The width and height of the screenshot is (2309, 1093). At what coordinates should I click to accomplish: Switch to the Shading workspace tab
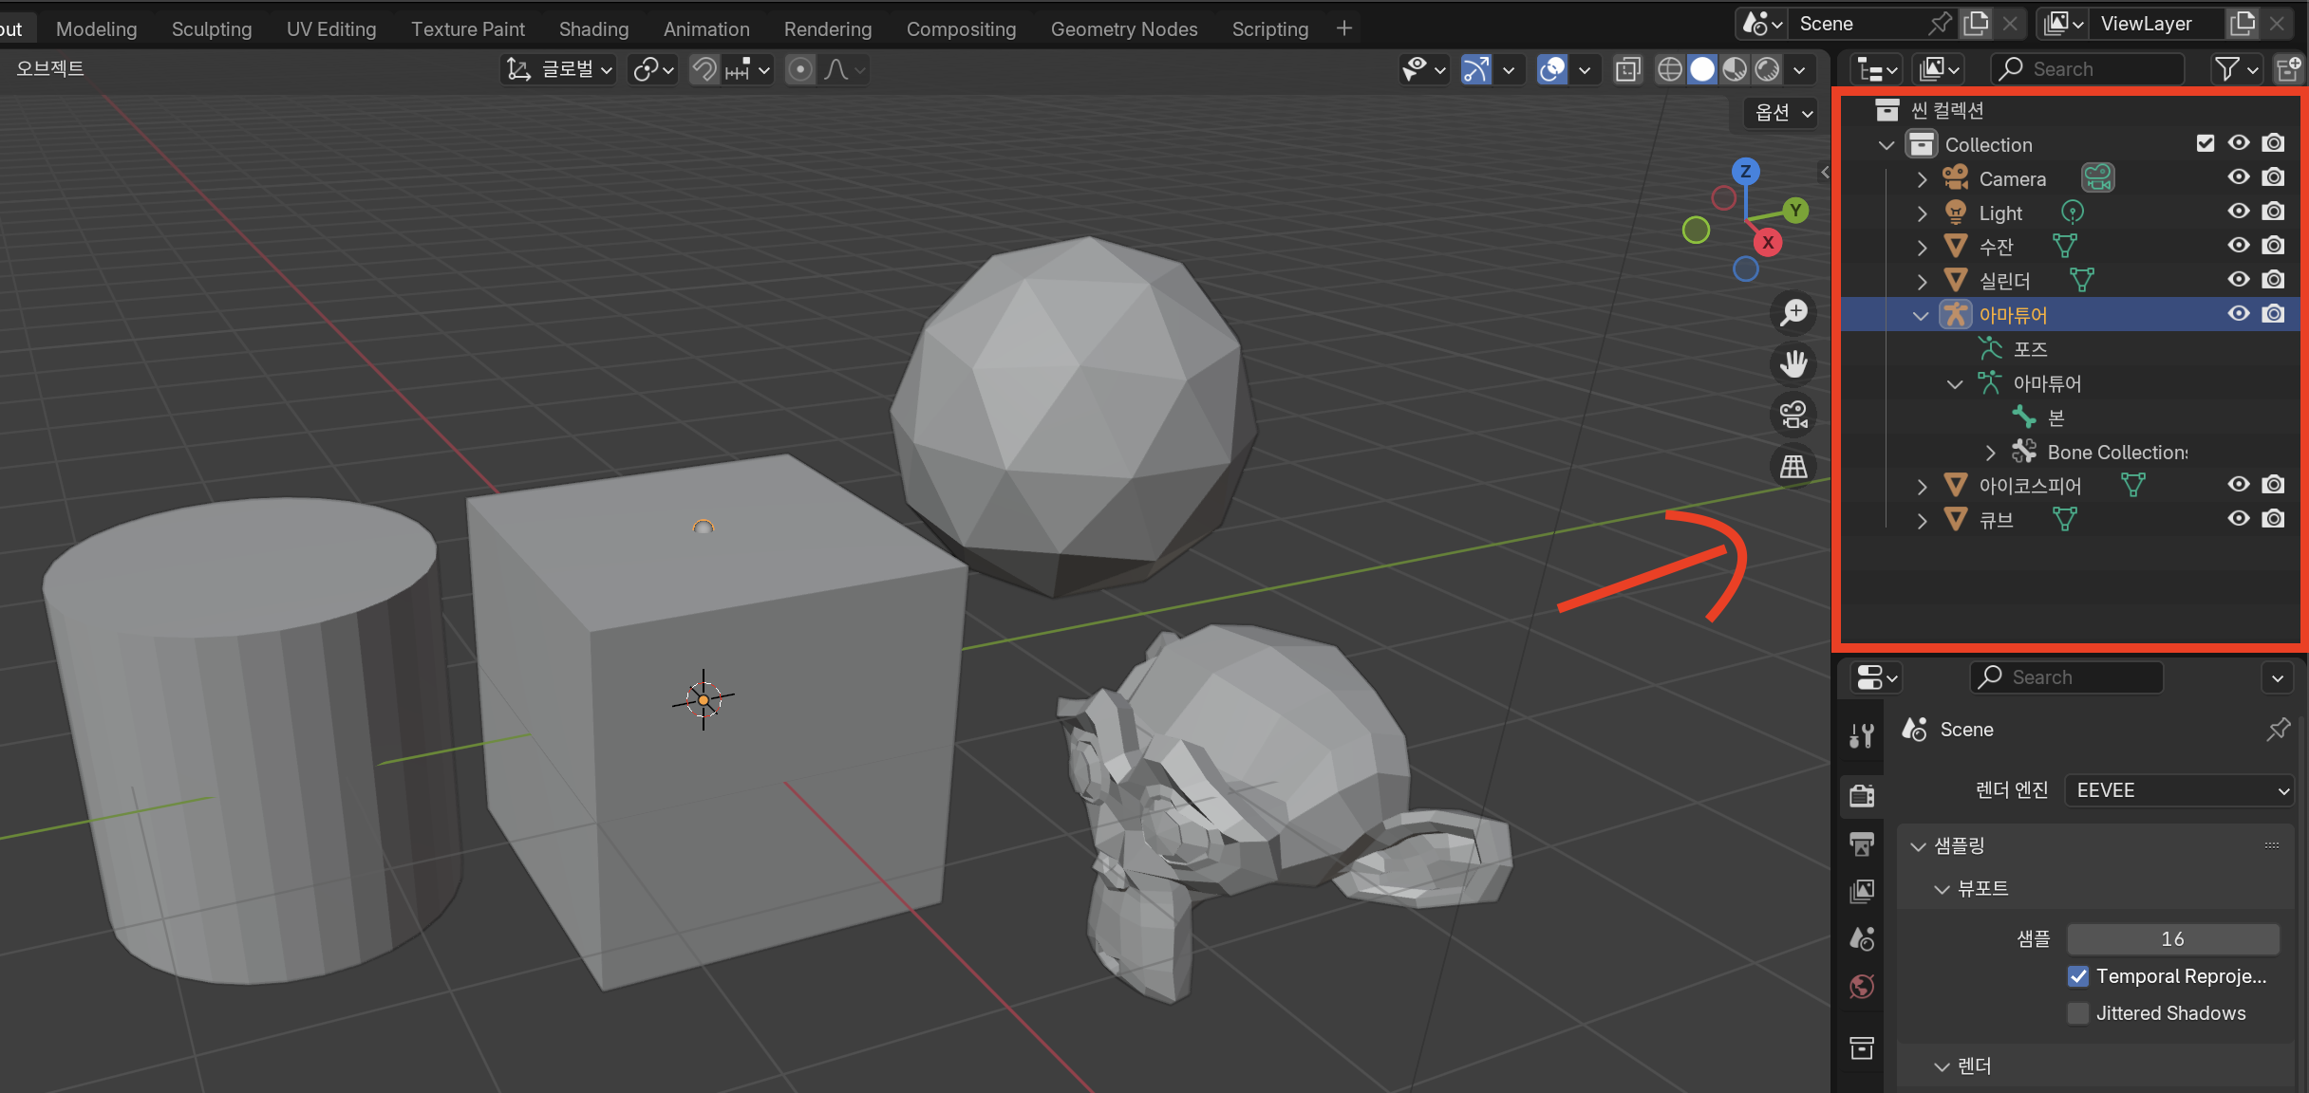pos(593,28)
